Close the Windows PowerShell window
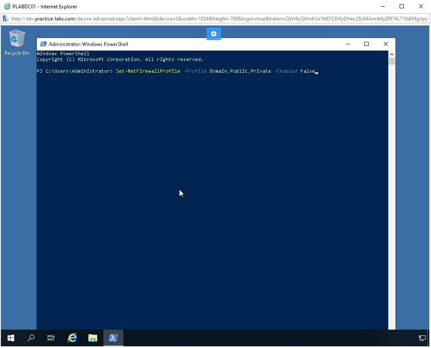The image size is (431, 348). click(385, 44)
